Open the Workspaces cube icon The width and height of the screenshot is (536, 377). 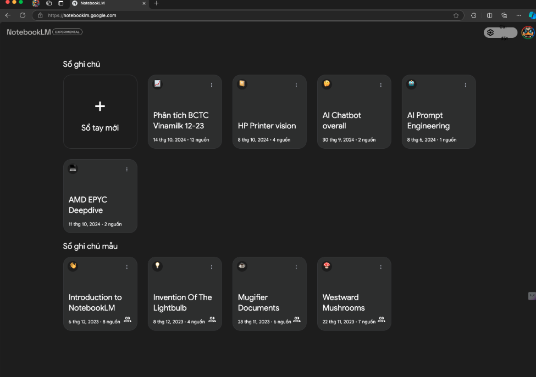(49, 3)
